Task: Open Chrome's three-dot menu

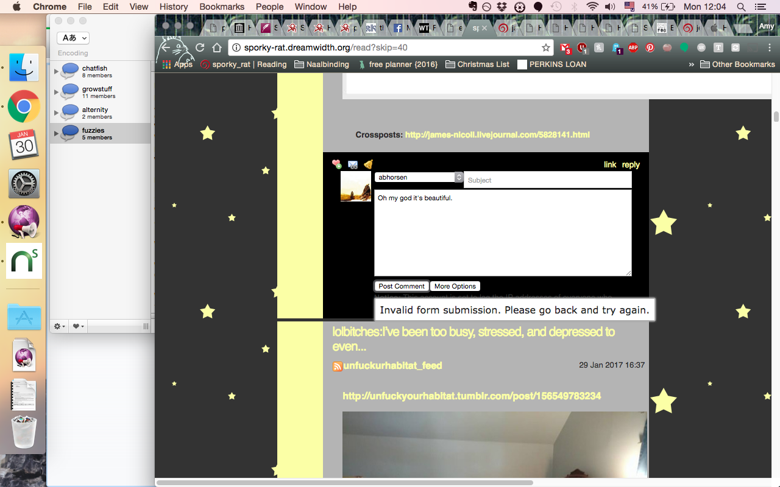Action: coord(769,47)
